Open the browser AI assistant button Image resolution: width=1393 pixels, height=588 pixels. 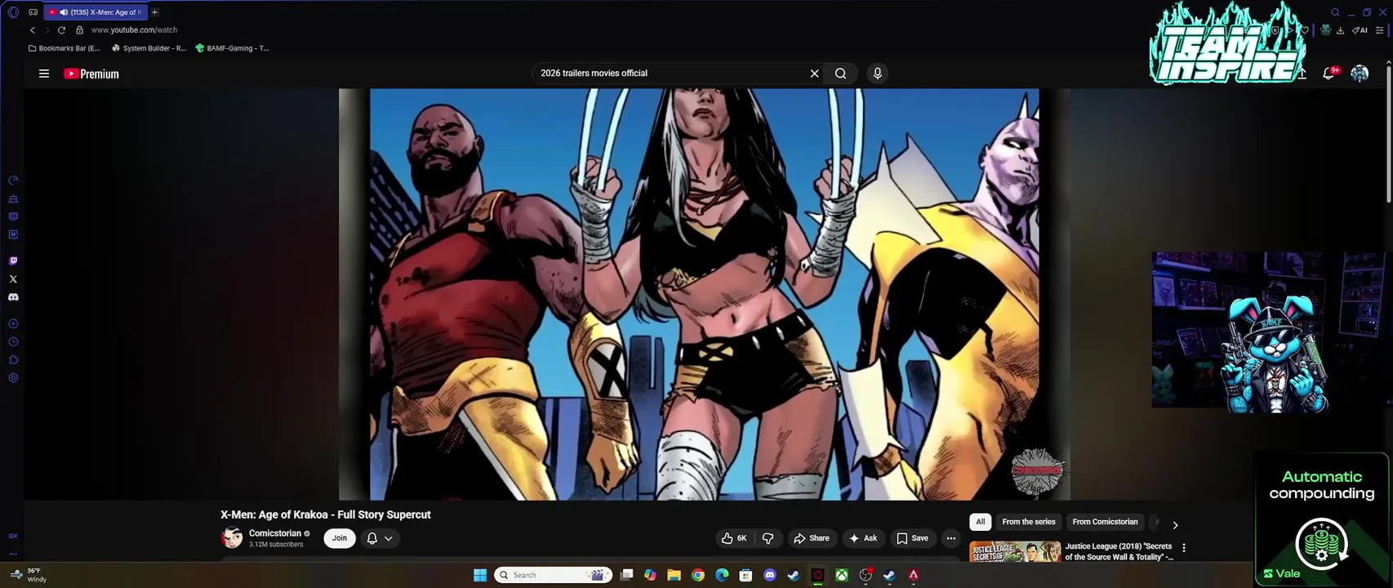(1360, 30)
